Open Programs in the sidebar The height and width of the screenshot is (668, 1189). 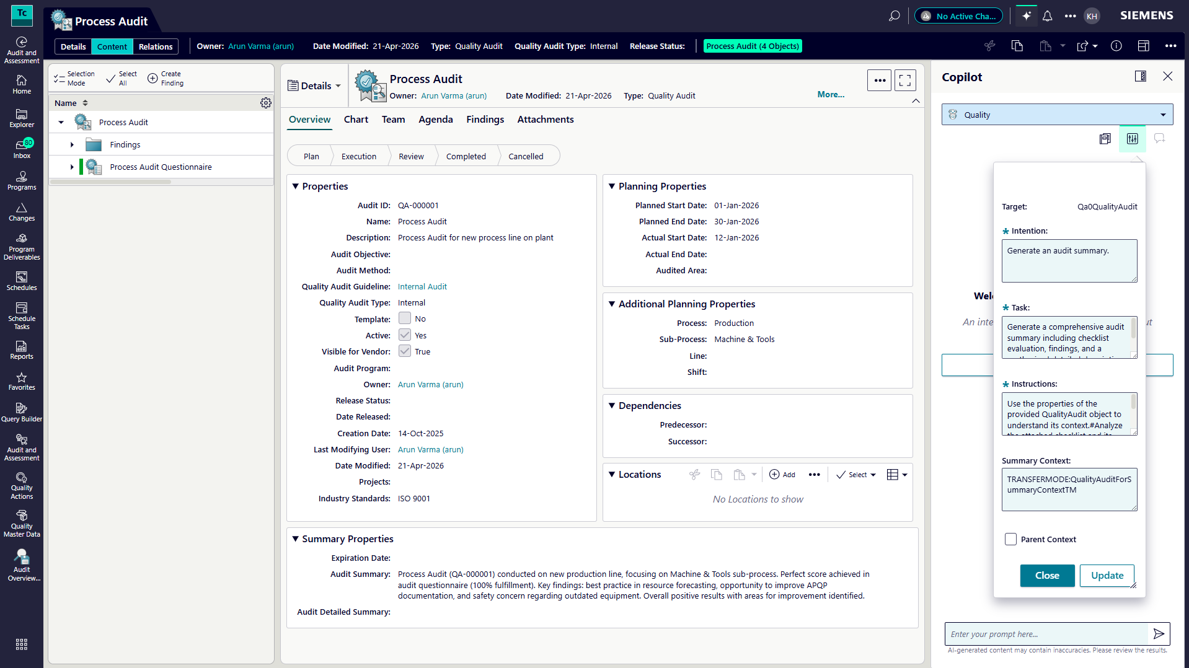pyautogui.click(x=22, y=180)
